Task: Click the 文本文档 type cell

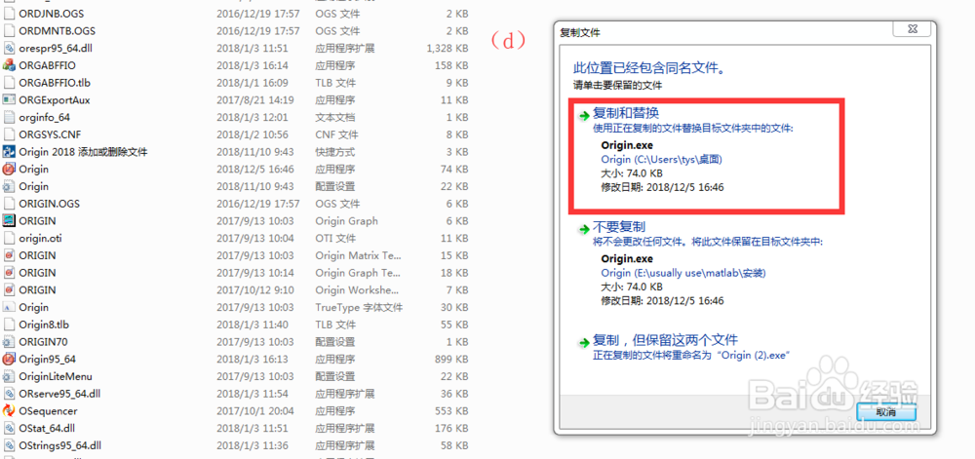Action: (335, 117)
